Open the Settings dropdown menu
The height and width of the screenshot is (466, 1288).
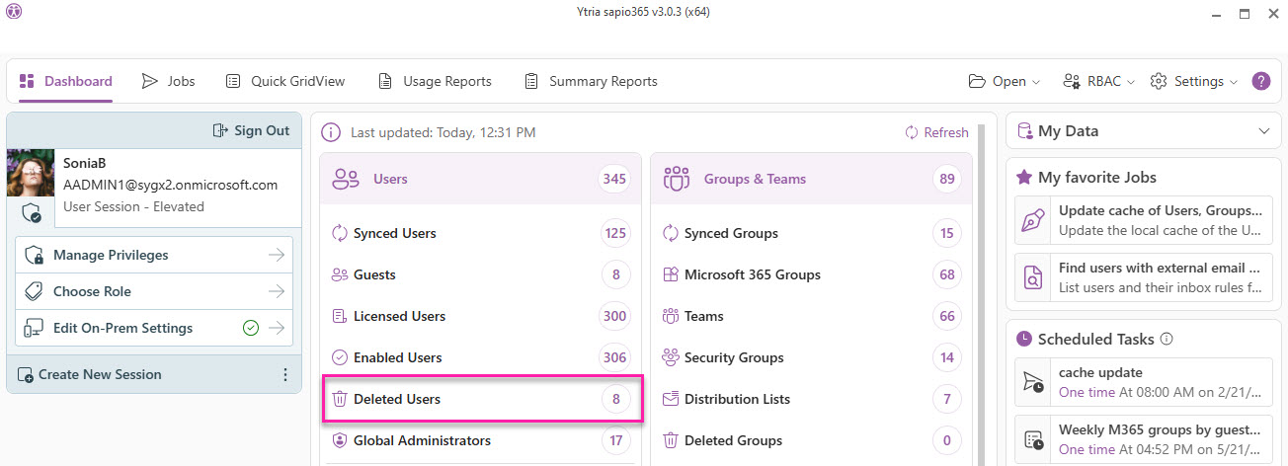coord(1195,81)
